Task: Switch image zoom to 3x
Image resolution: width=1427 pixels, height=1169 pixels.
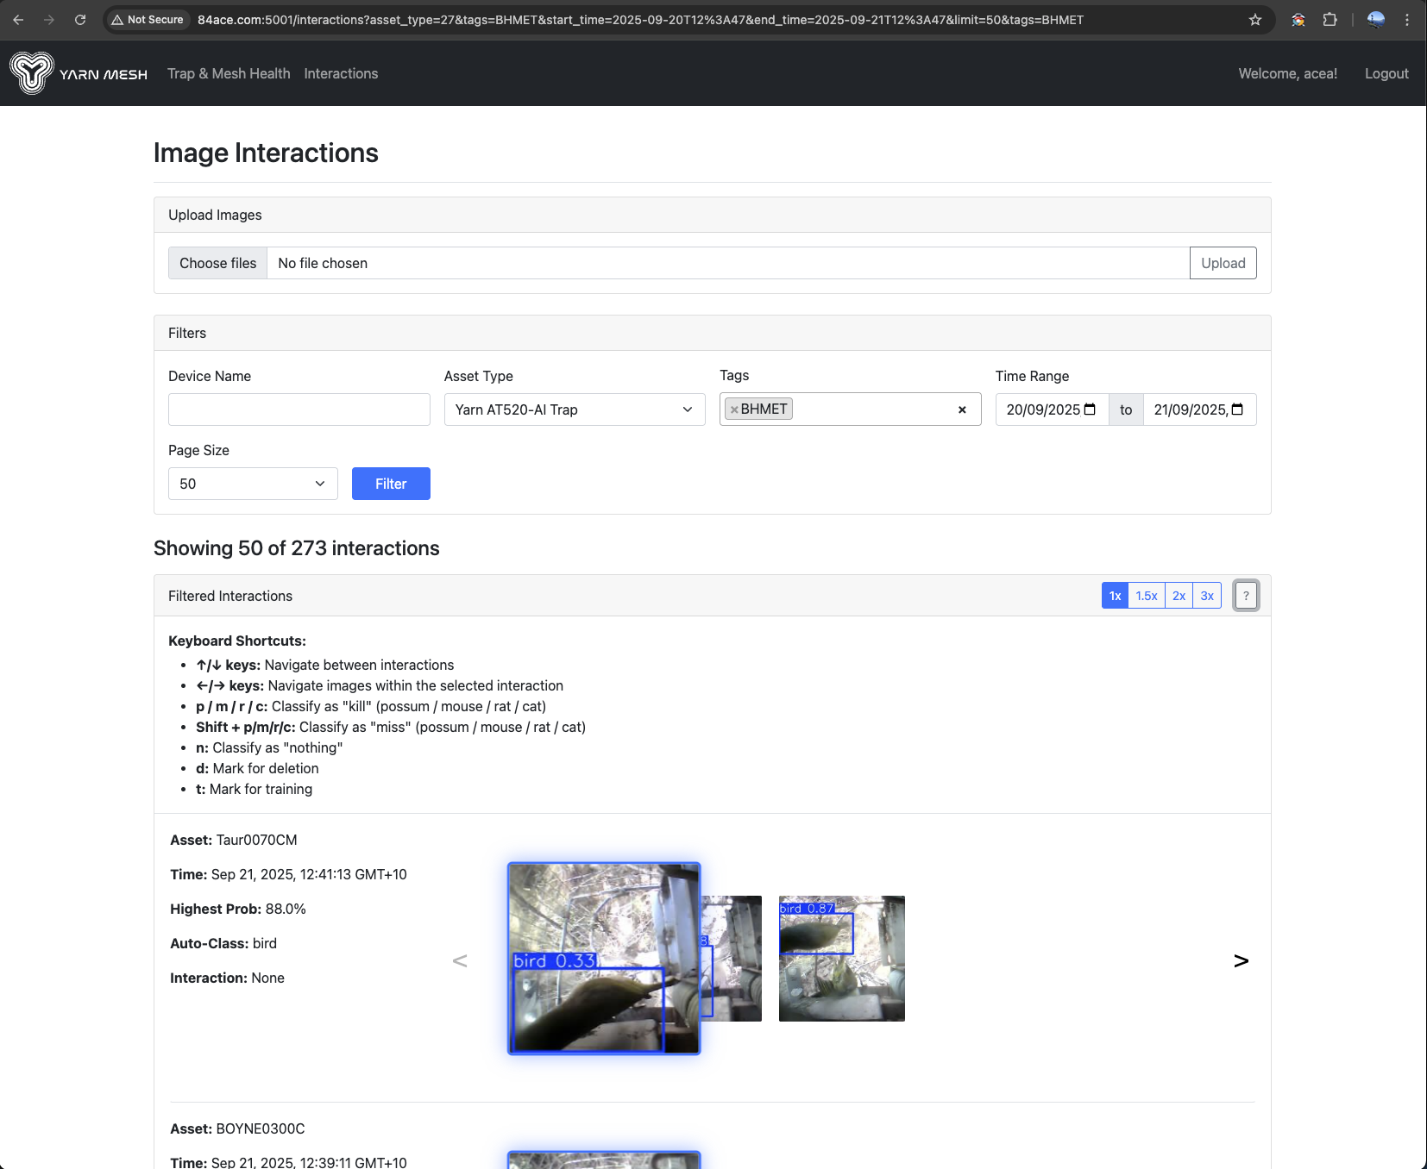Action: [x=1207, y=596]
